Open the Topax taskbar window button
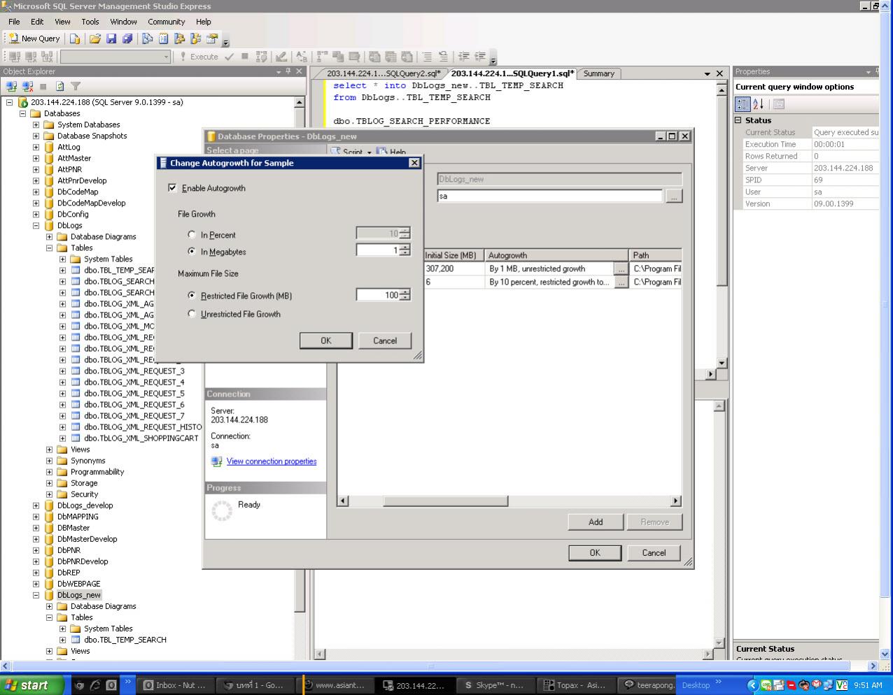Screen dimensions: 893x695 click(x=577, y=685)
